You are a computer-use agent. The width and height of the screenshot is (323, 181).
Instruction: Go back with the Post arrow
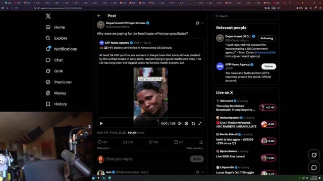coord(99,16)
